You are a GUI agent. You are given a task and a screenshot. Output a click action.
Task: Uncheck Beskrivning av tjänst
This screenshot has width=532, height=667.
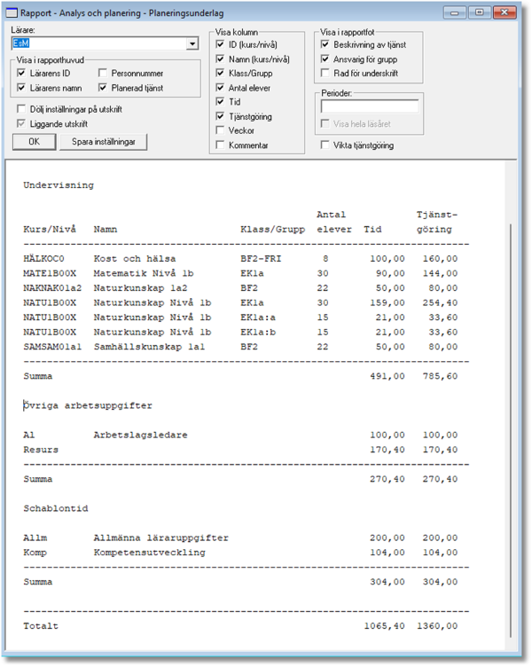(x=325, y=44)
